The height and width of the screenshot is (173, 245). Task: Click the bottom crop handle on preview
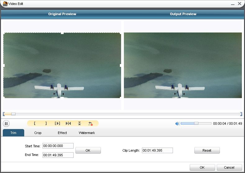click(x=62, y=97)
